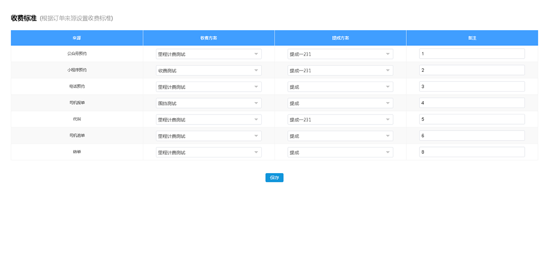
Task: Select the 备注 field containing 5
Action: [472, 120]
